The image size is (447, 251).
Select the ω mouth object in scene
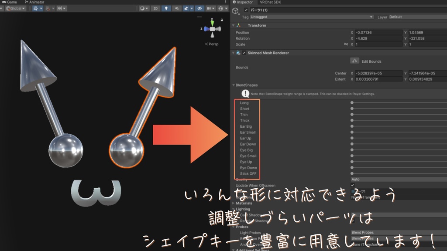(x=96, y=193)
